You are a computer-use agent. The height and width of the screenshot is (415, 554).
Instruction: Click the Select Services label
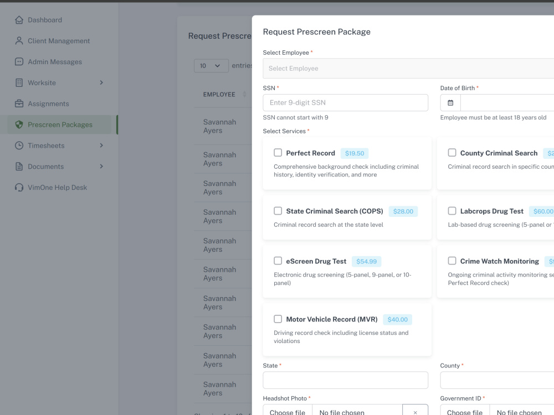(284, 131)
